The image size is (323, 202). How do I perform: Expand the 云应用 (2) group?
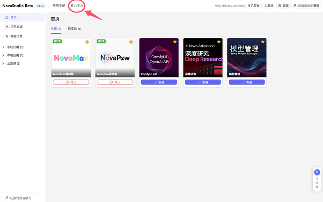[x=11, y=63]
